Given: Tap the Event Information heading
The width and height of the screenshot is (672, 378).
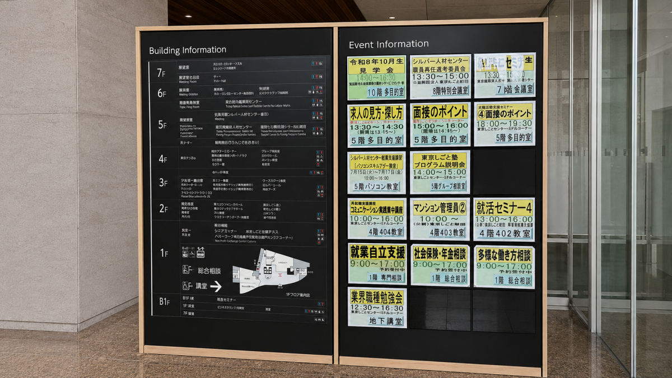Looking at the screenshot, I should 389,44.
